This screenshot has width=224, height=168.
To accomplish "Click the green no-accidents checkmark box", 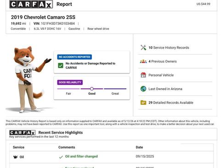I will click(61, 66).
